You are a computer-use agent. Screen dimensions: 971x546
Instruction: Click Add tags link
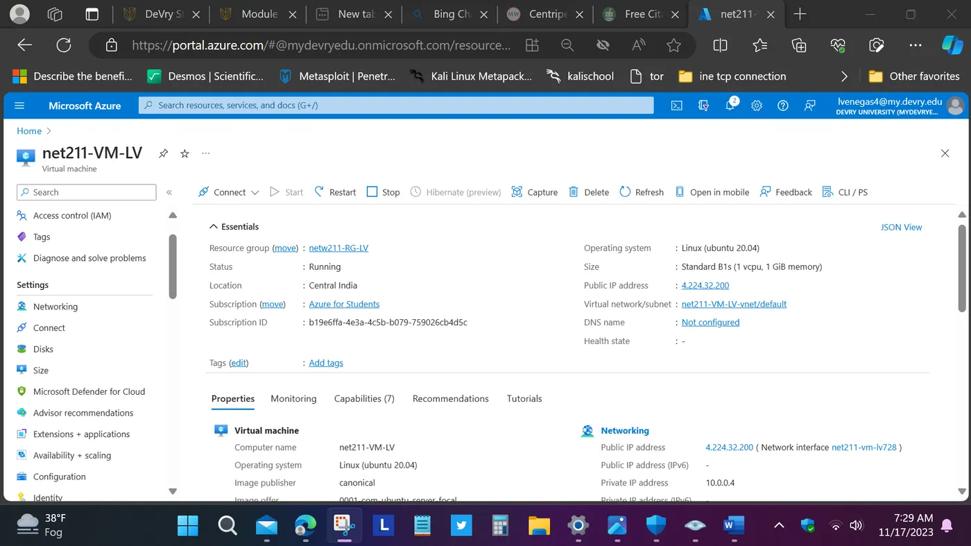coord(326,364)
